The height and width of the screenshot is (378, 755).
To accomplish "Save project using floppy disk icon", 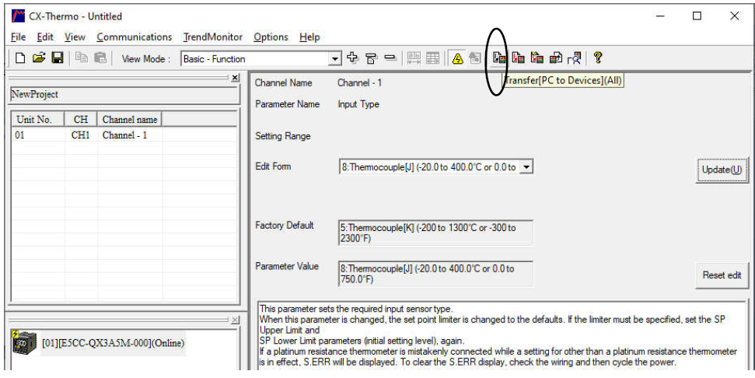I will (58, 58).
